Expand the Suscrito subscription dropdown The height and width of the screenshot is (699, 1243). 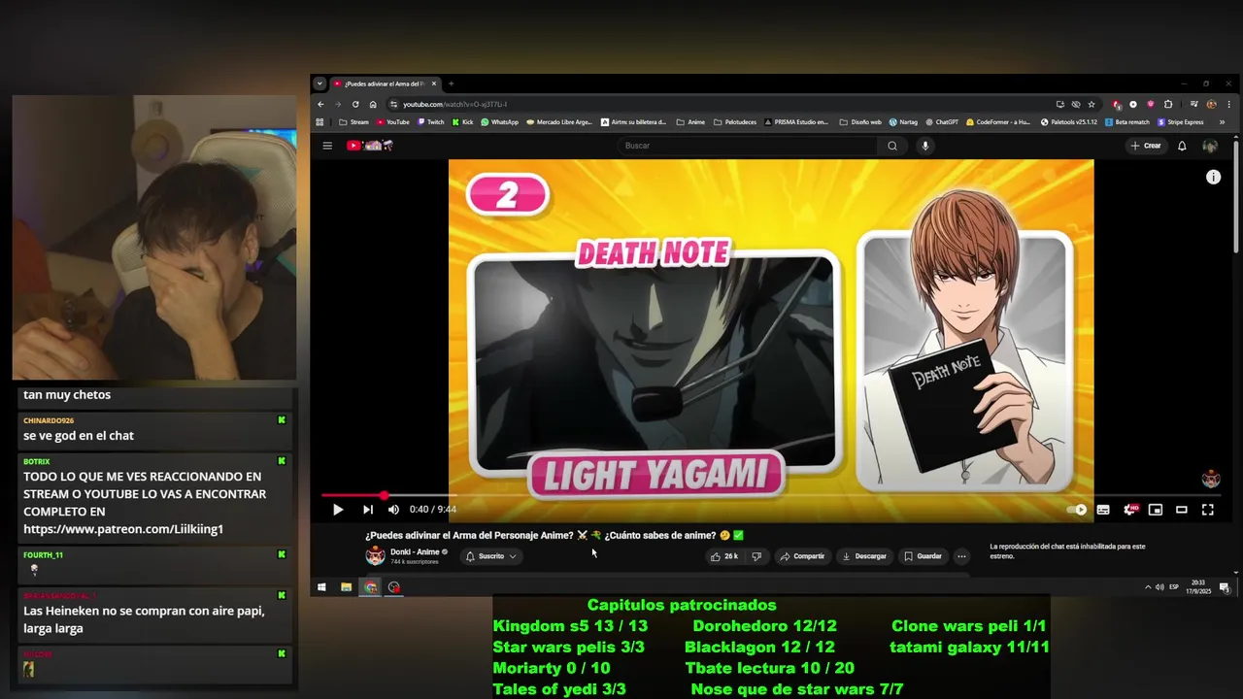(x=491, y=556)
